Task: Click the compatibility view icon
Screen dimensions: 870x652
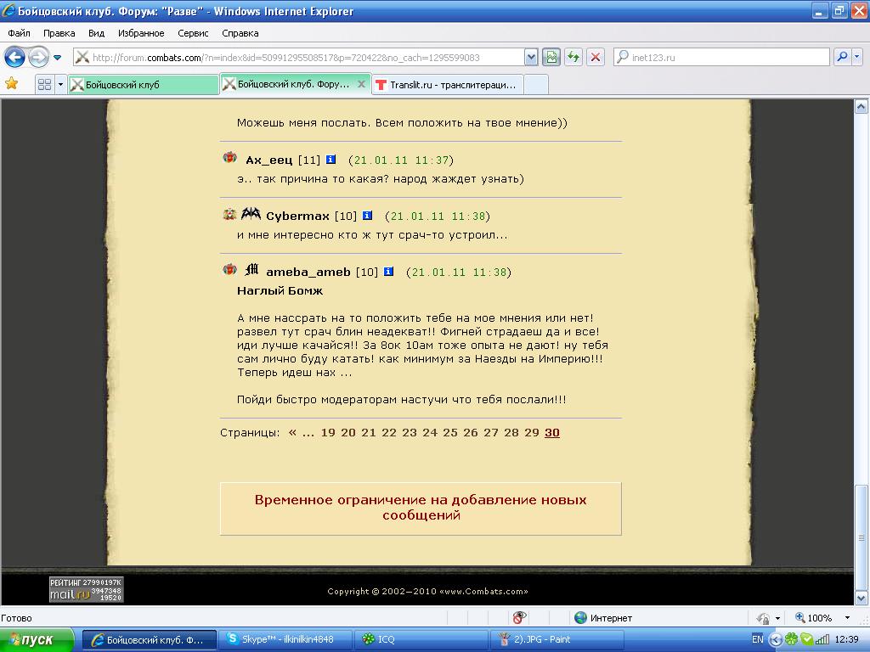Action: pos(551,57)
